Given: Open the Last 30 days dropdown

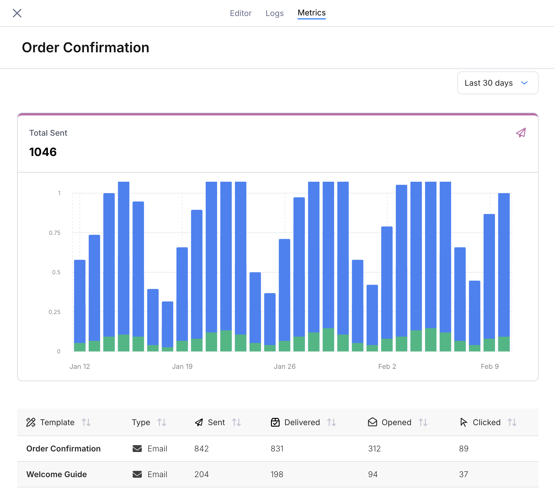Looking at the screenshot, I should (498, 83).
